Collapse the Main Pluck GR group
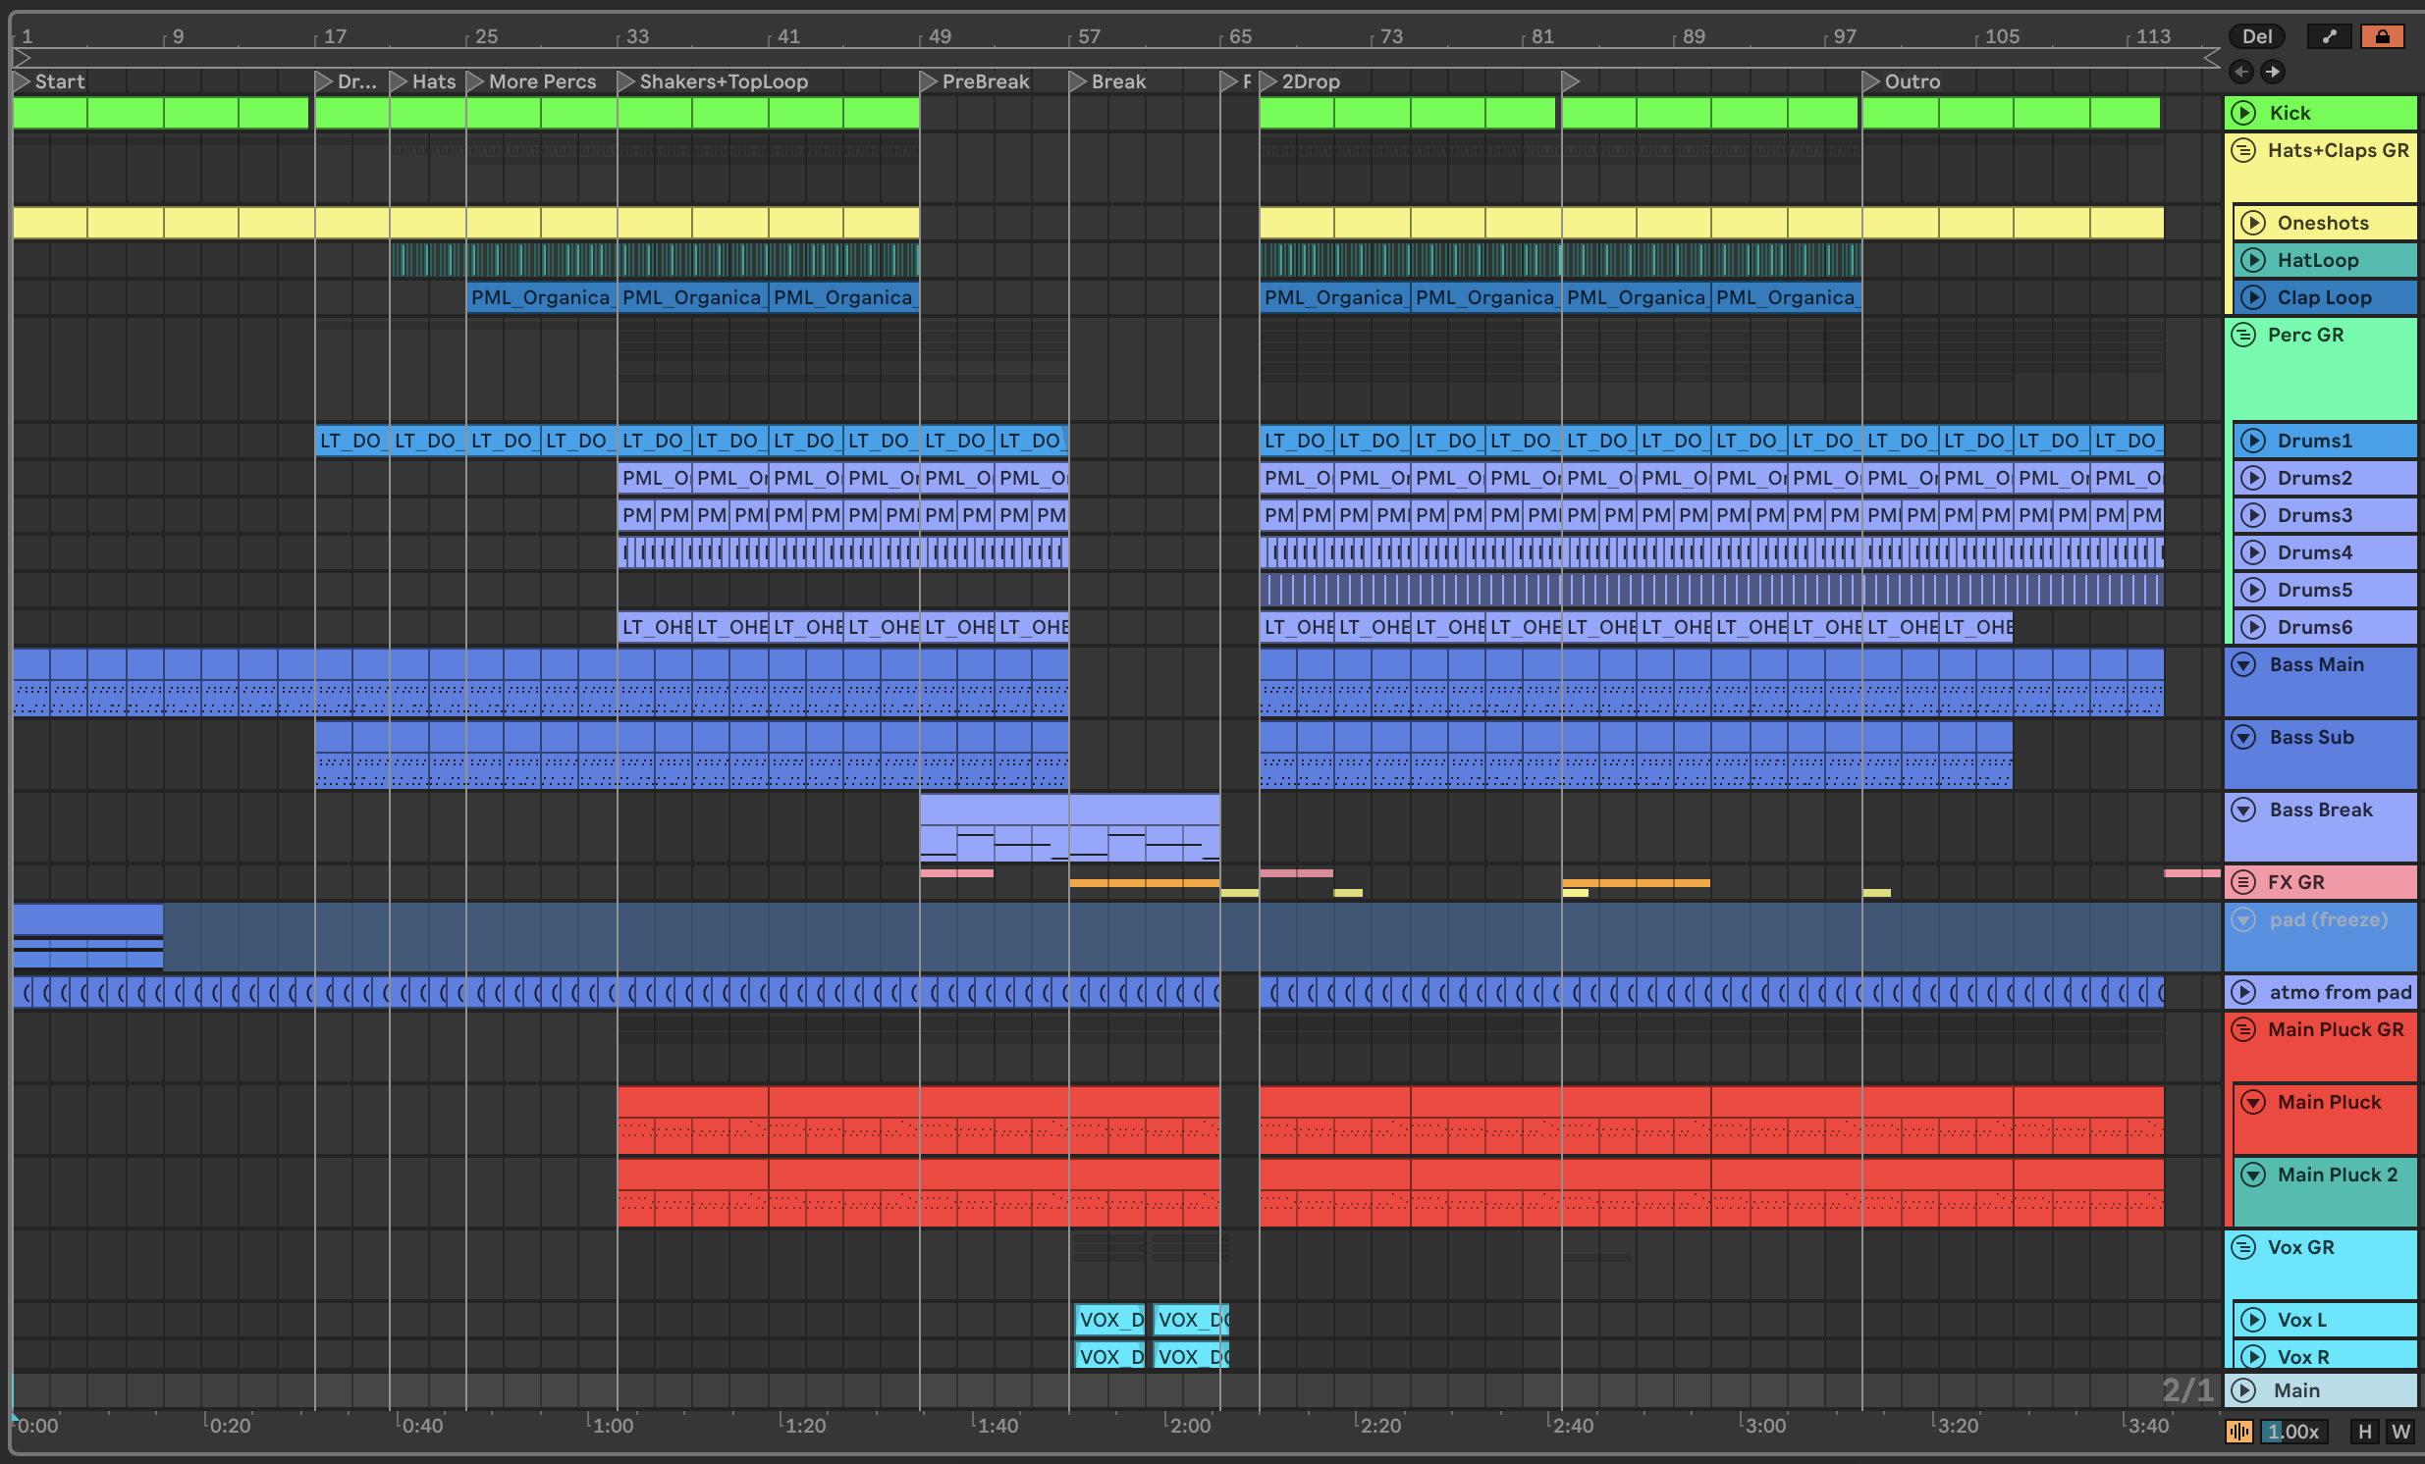The image size is (2425, 1464). pos(2243,1029)
